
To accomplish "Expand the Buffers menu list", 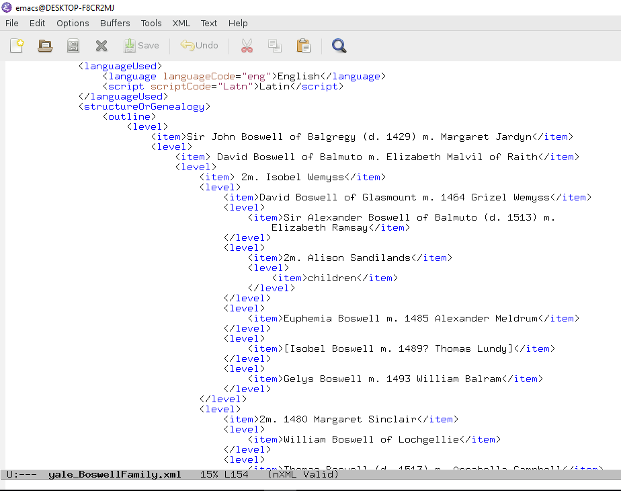I will pyautogui.click(x=115, y=23).
